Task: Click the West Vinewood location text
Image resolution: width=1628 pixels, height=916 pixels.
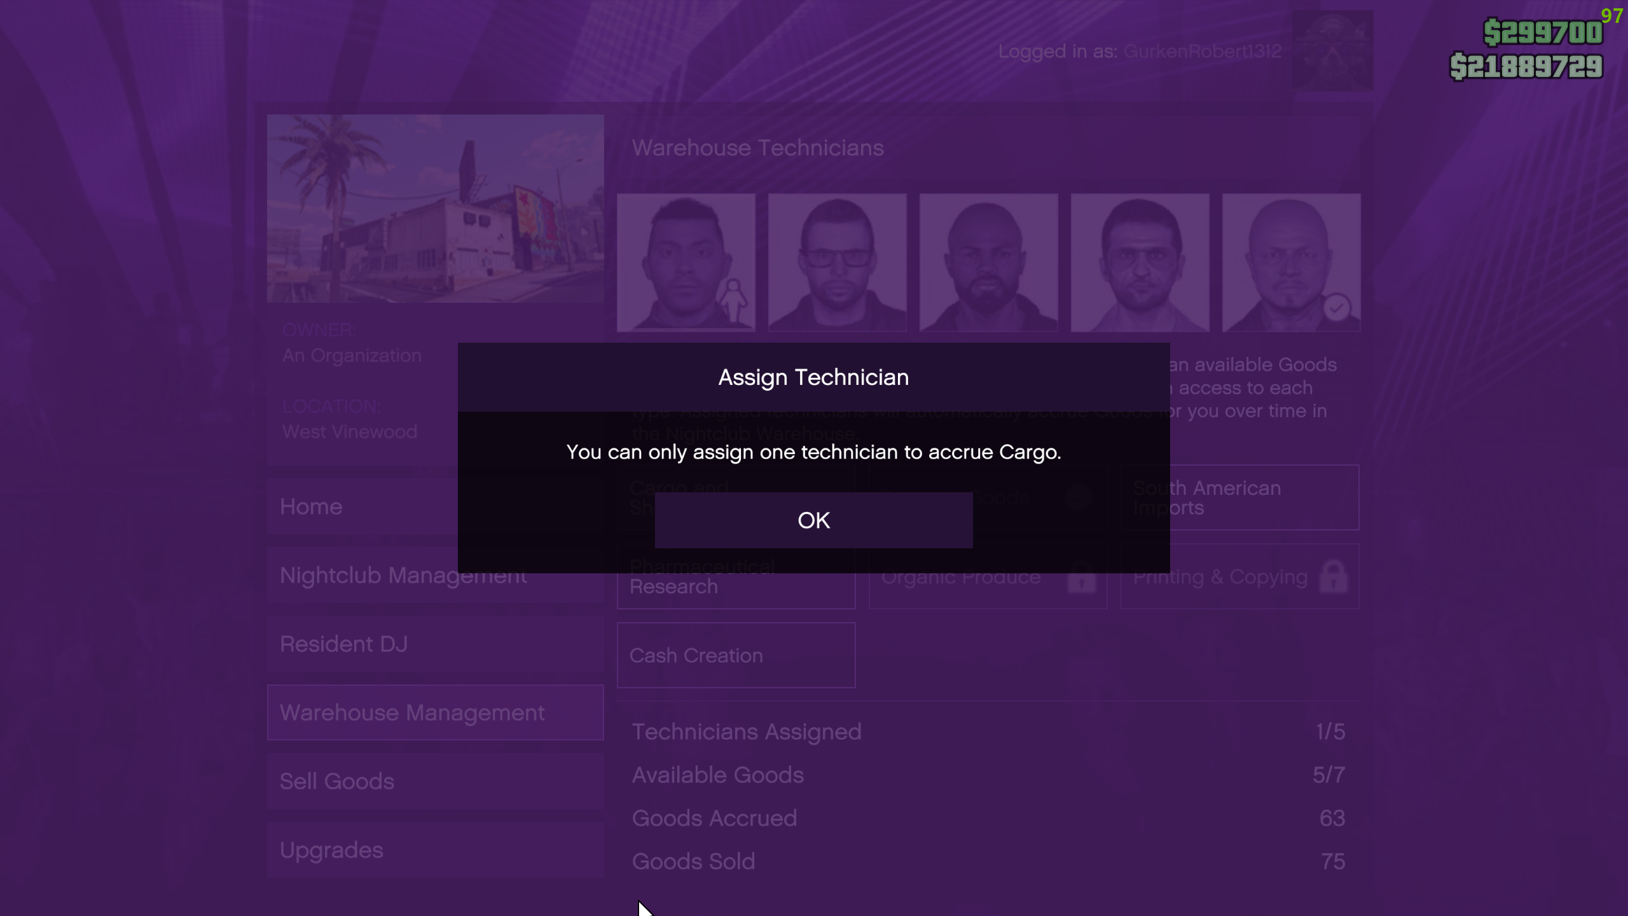Action: coord(350,432)
